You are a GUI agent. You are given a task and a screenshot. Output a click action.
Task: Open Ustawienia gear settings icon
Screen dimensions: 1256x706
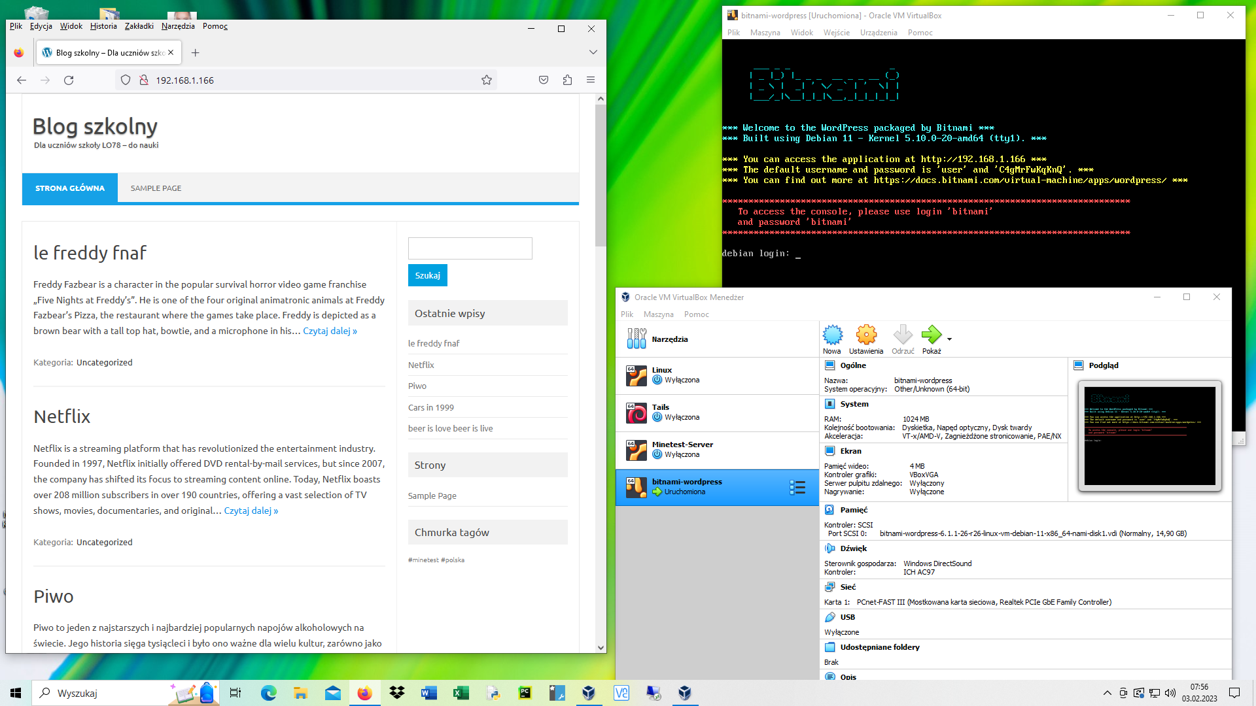pyautogui.click(x=866, y=335)
